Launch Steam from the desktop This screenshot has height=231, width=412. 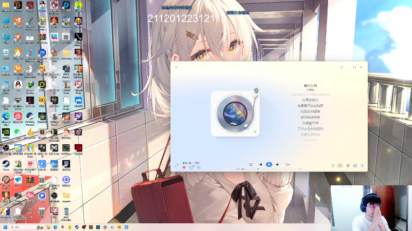coord(6,165)
